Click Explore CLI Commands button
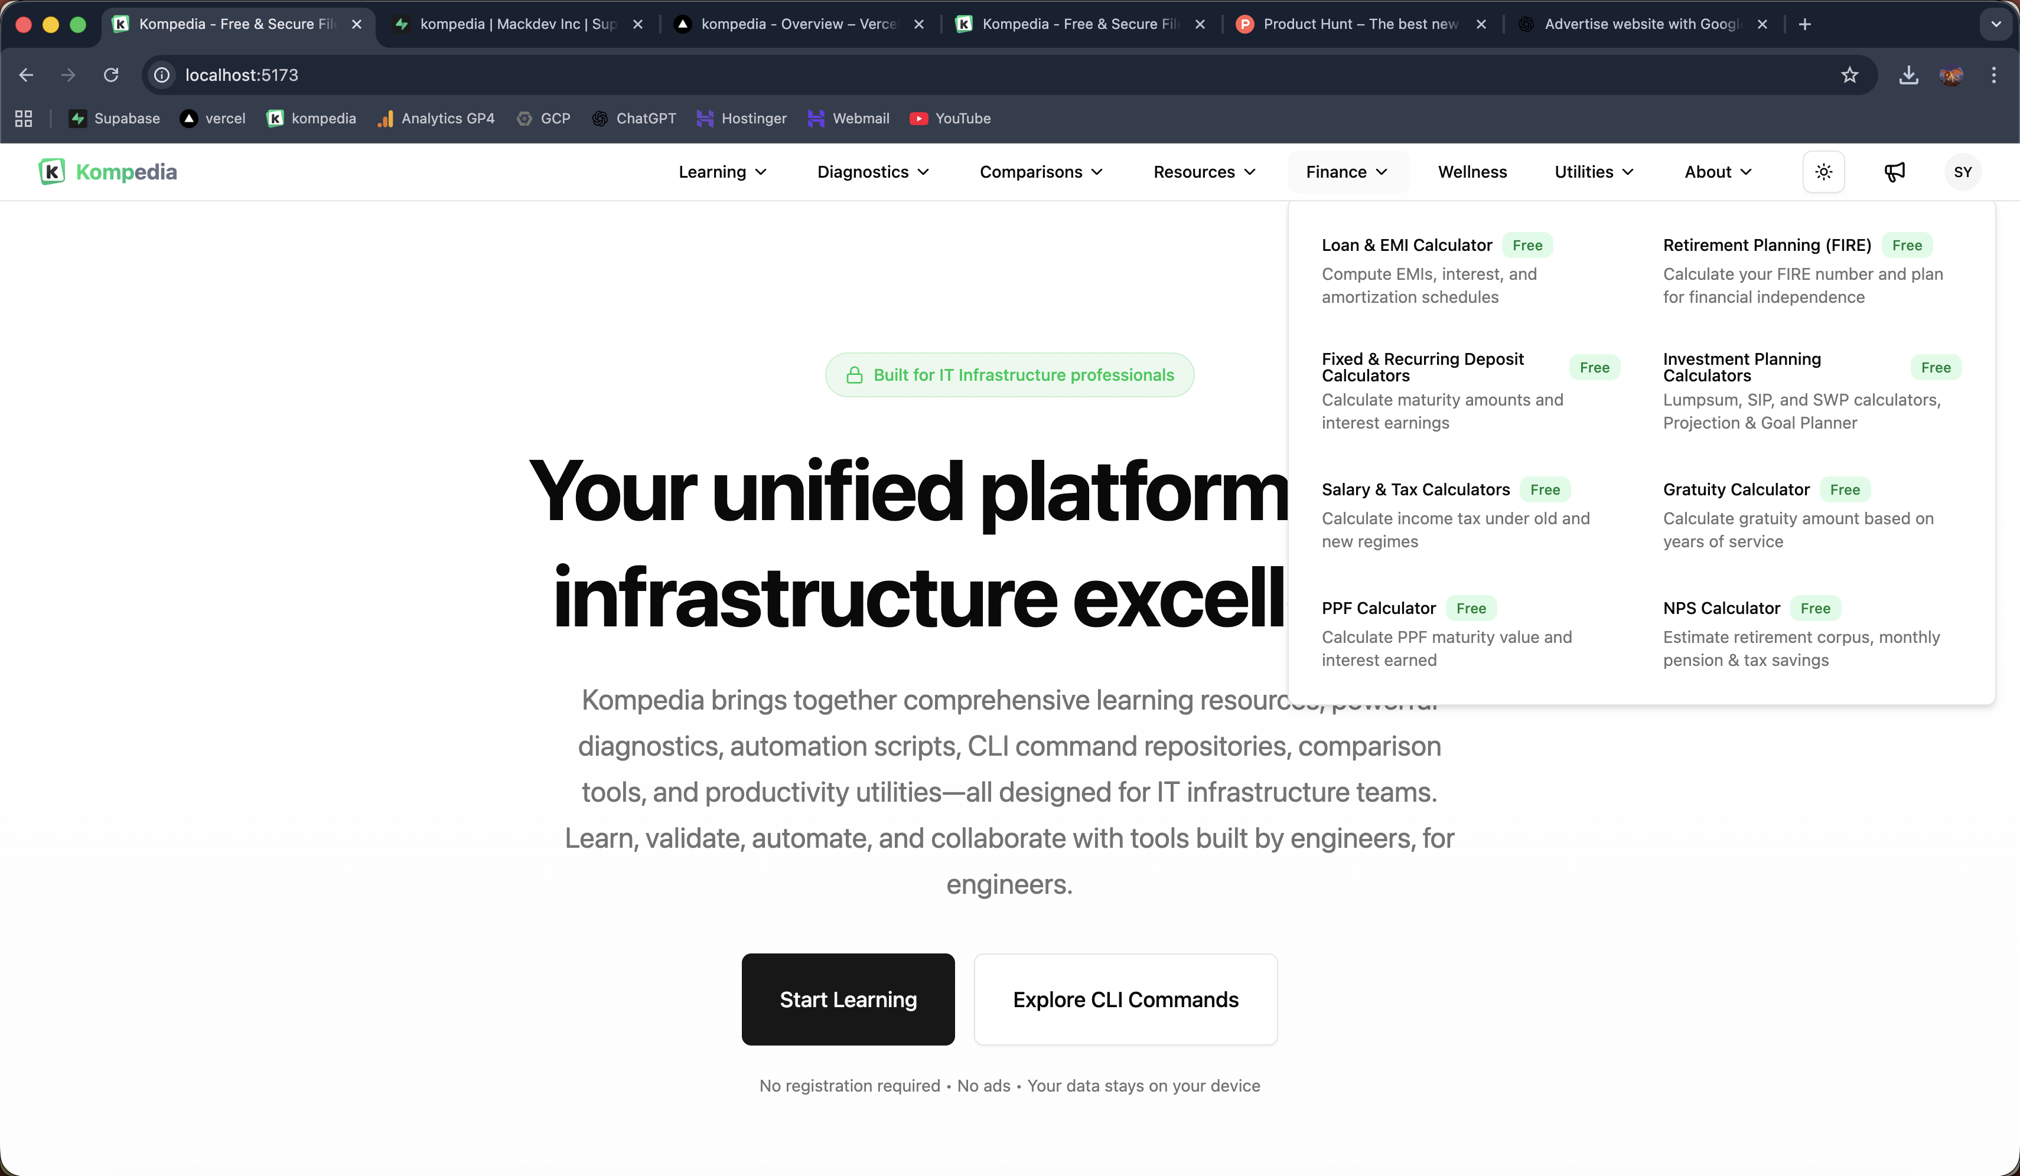This screenshot has width=2020, height=1176. tap(1125, 999)
